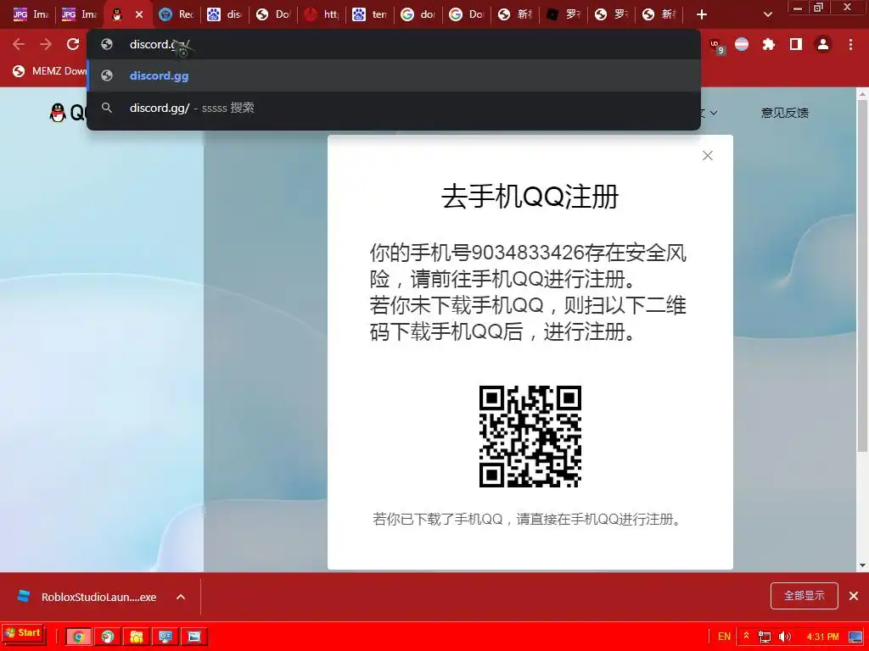This screenshot has width=869, height=651.
Task: Open the uBlock extension showing 9
Action: coord(715,46)
